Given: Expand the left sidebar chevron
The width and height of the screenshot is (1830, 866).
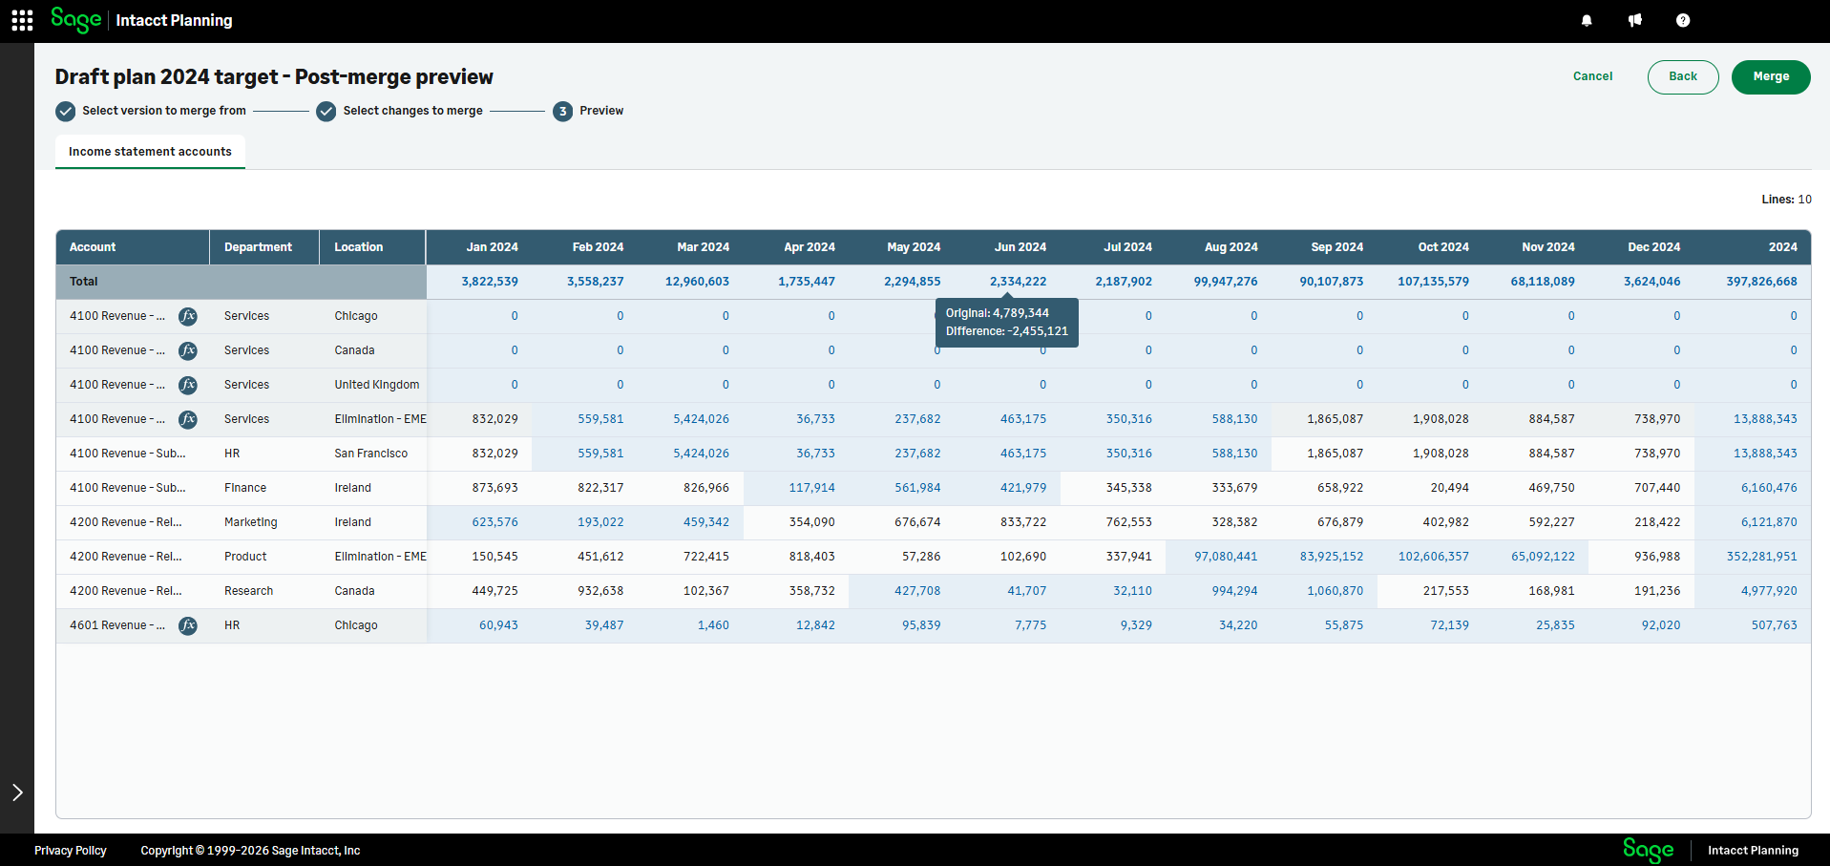Looking at the screenshot, I should coord(17,792).
